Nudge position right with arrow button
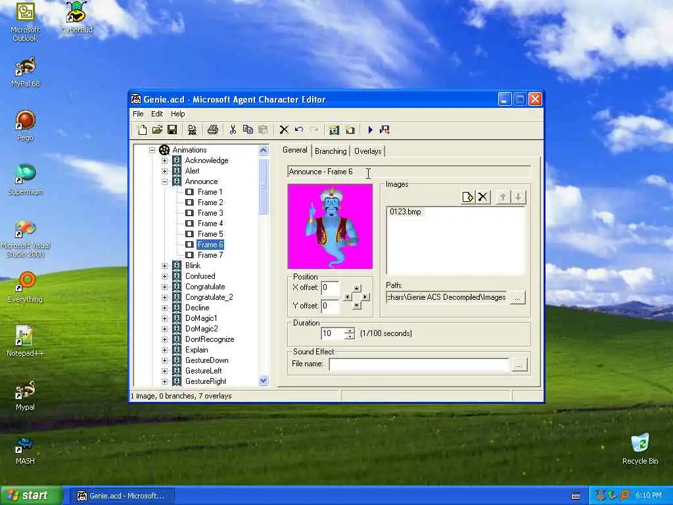 (365, 297)
